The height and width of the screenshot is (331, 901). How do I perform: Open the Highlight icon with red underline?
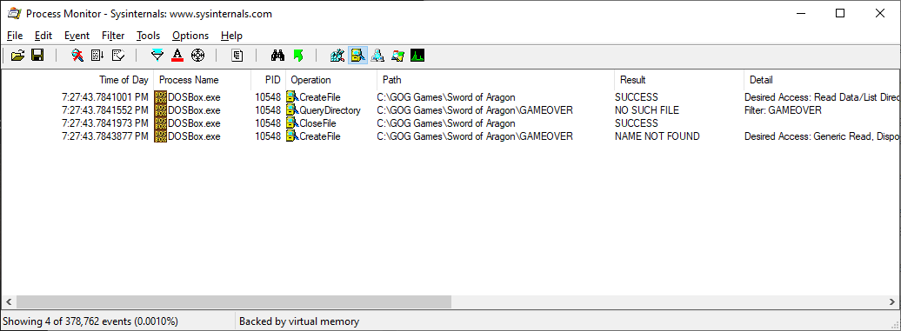point(177,56)
